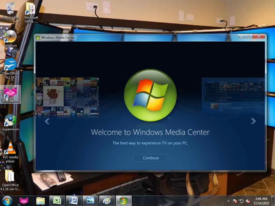Select the music album collage thumbnail
275x206 pixels.
pos(67,97)
